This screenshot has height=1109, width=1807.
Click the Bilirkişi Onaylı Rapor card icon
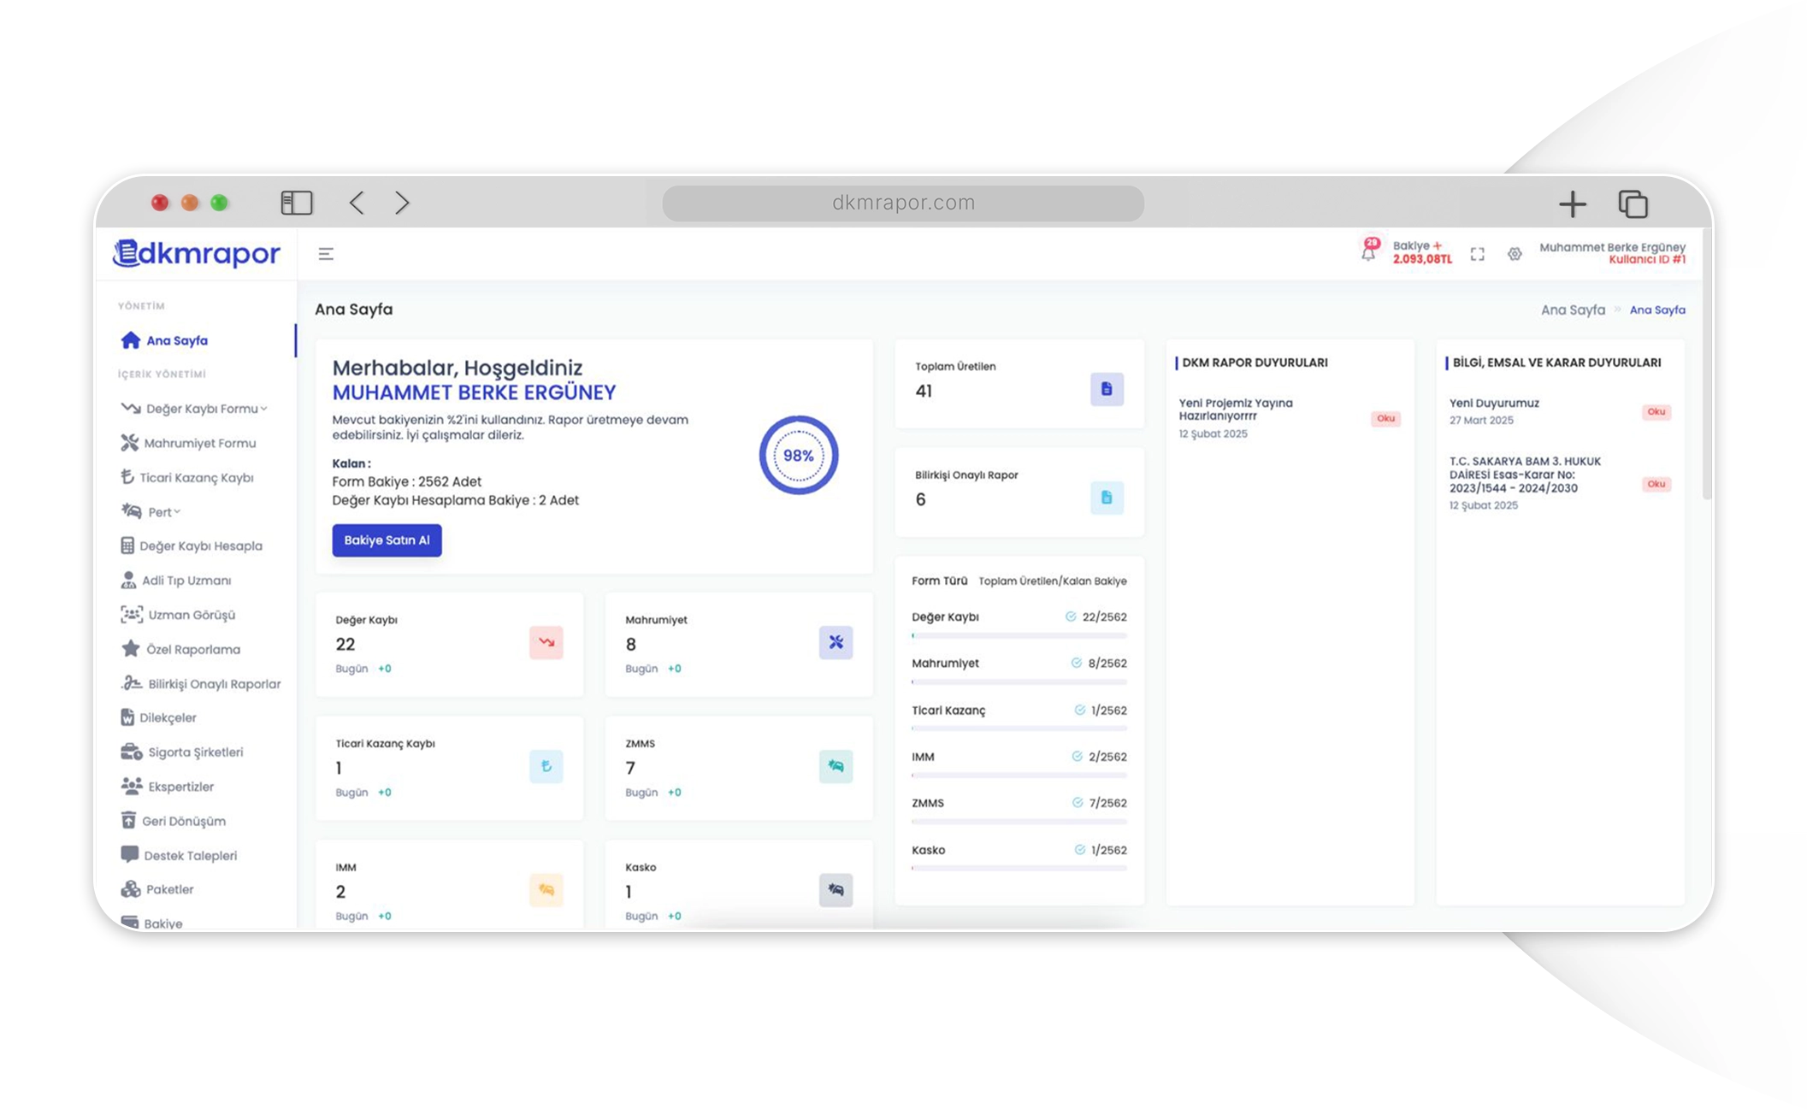click(x=1107, y=498)
